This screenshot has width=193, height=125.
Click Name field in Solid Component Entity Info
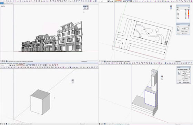click(187, 73)
